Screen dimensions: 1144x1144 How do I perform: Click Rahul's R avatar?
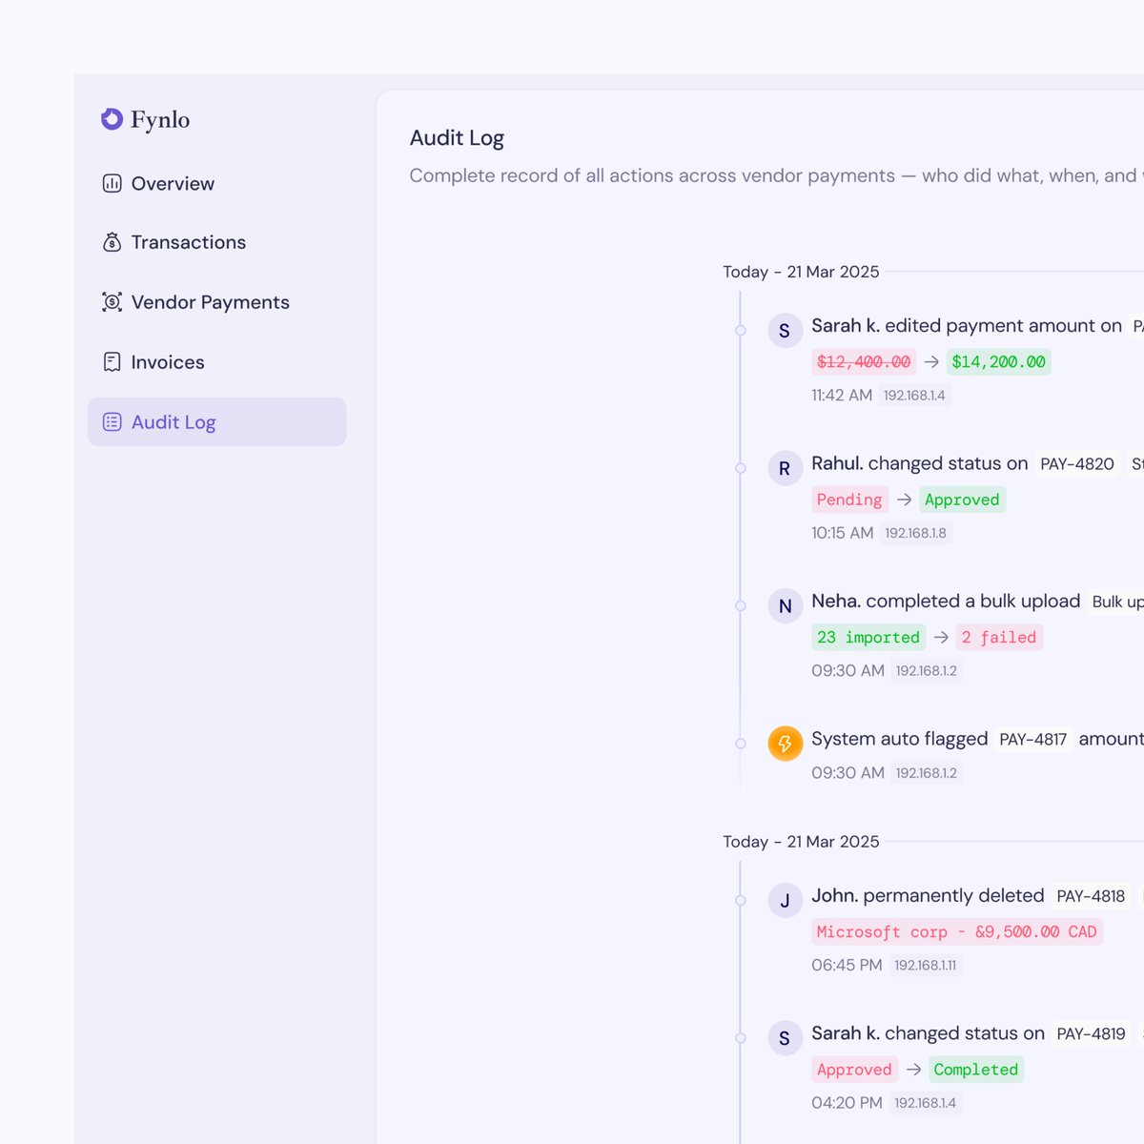tap(786, 468)
